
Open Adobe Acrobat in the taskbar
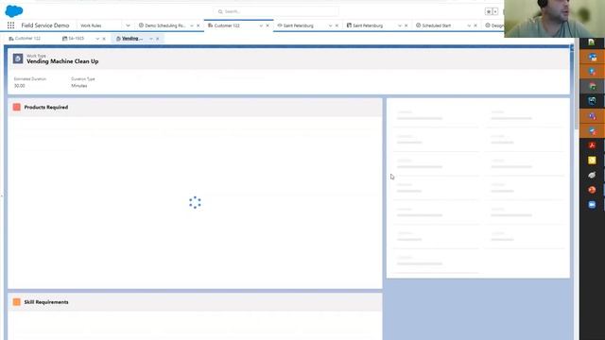point(593,145)
